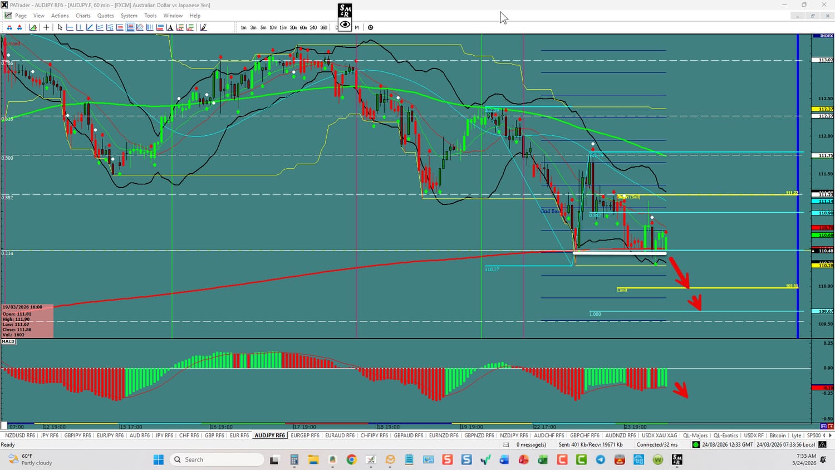
Task: Click the clock icon in toolbar
Action: click(x=371, y=27)
